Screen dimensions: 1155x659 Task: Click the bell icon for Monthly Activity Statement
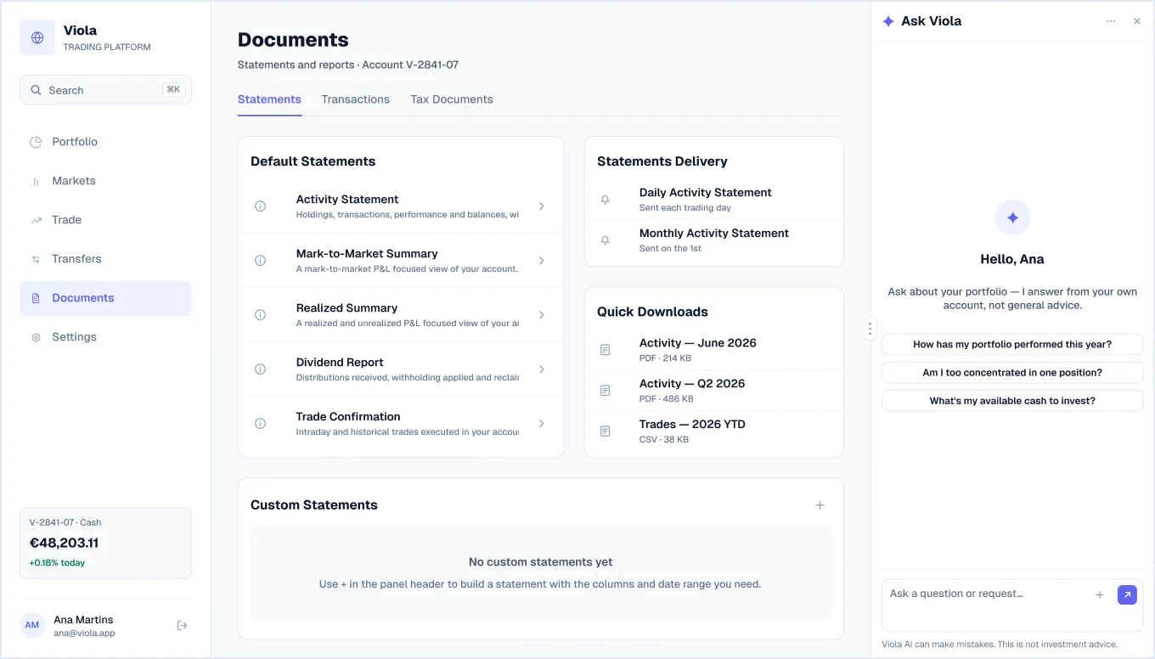pos(606,240)
